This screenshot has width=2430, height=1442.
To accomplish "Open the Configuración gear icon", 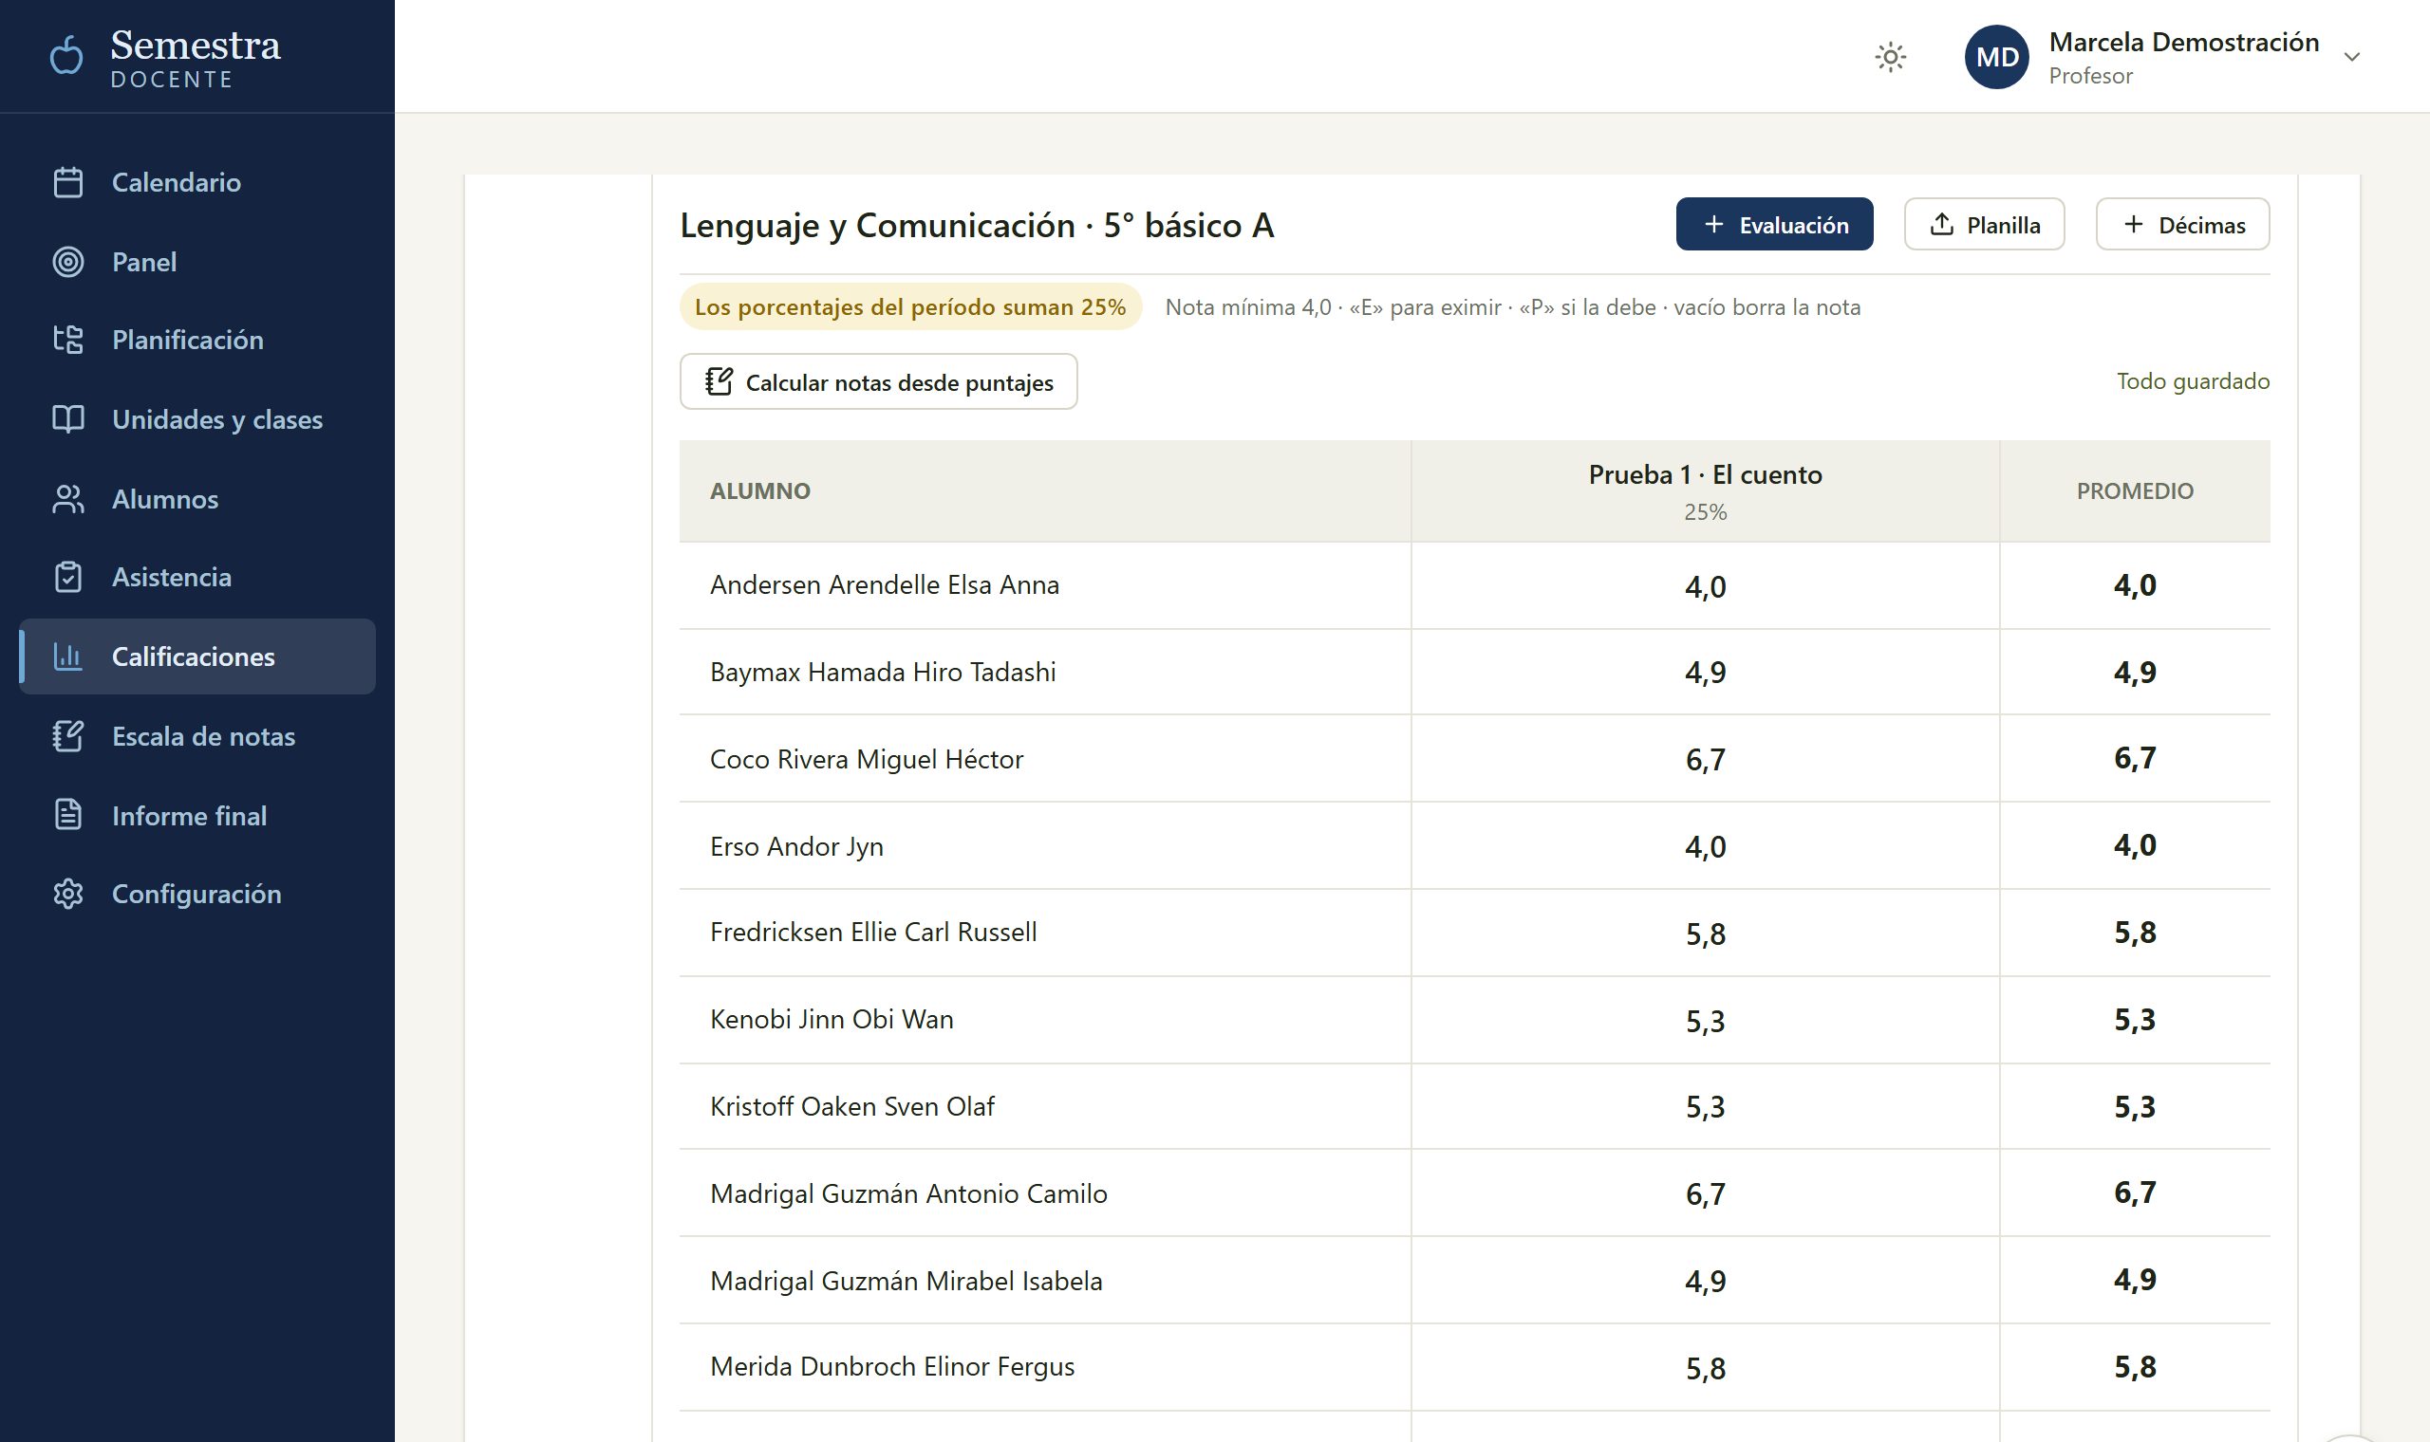I will 68,894.
